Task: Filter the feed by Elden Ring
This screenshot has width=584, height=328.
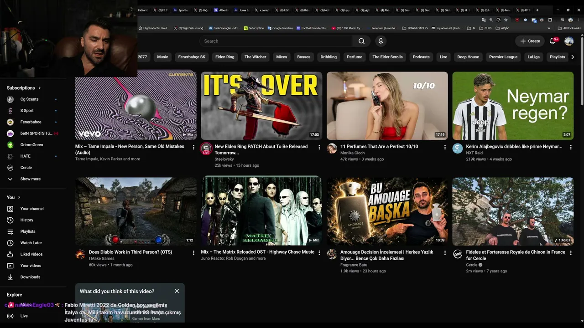Action: [224, 57]
